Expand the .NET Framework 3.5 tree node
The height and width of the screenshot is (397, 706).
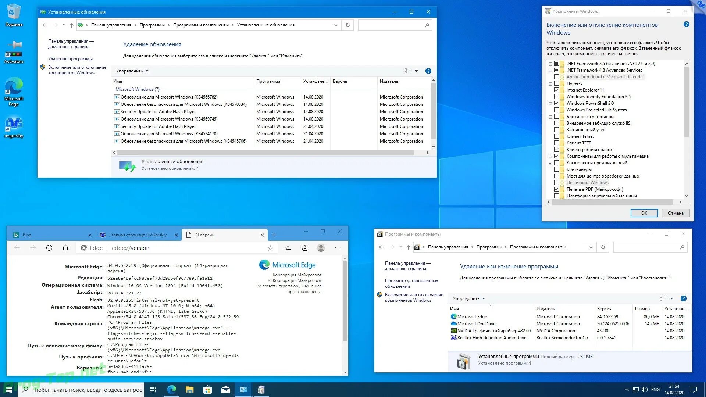point(550,64)
